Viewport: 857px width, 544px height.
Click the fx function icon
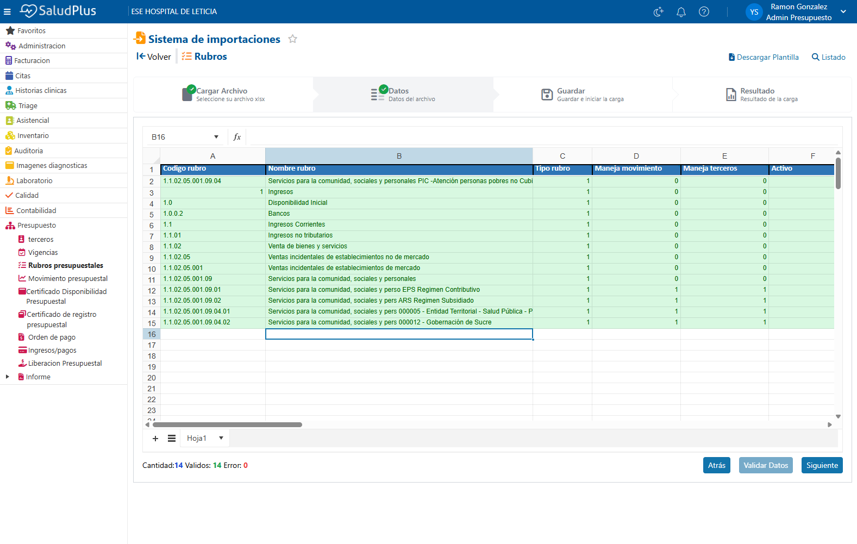tap(237, 137)
